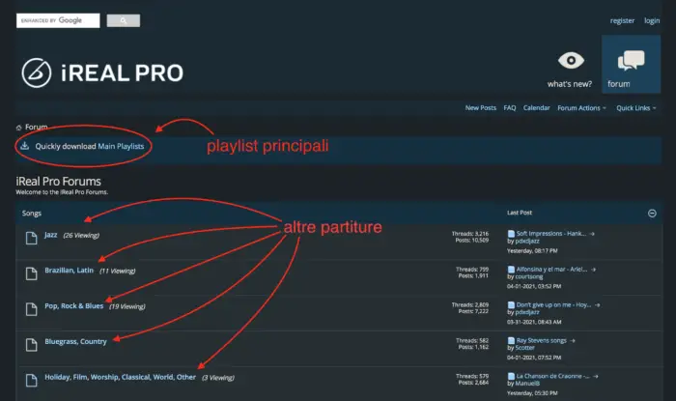Click the Jazz forum document icon
Viewport: 676px width, 401px height.
32,238
